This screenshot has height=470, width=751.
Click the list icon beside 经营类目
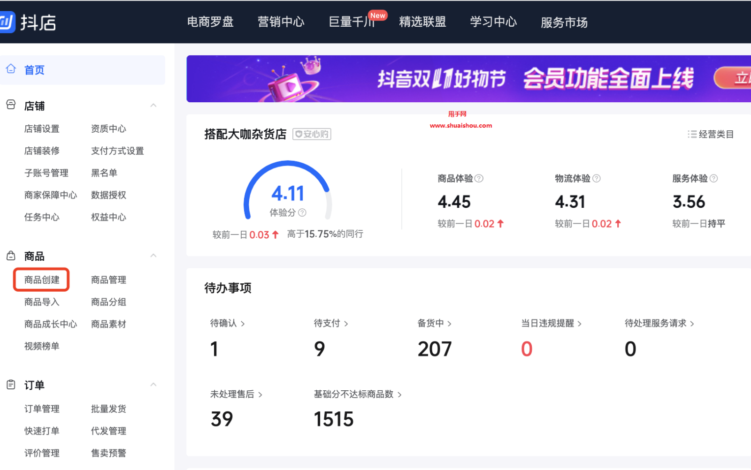click(x=692, y=134)
